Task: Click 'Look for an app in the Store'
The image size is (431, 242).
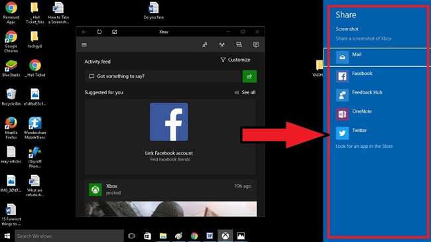Action: [364, 147]
